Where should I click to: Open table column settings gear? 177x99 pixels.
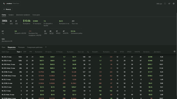[174, 52]
